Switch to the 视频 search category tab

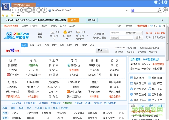point(47,45)
